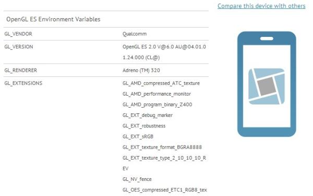The width and height of the screenshot is (313, 196).
Task: Click the phone speaker slot on the device image
Action: pyautogui.click(x=267, y=38)
